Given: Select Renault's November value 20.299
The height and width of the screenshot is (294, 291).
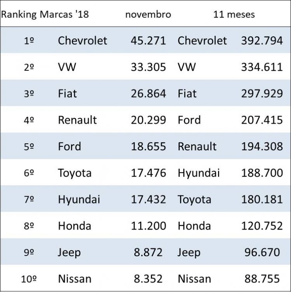Looking at the screenshot, I should 148,120.
